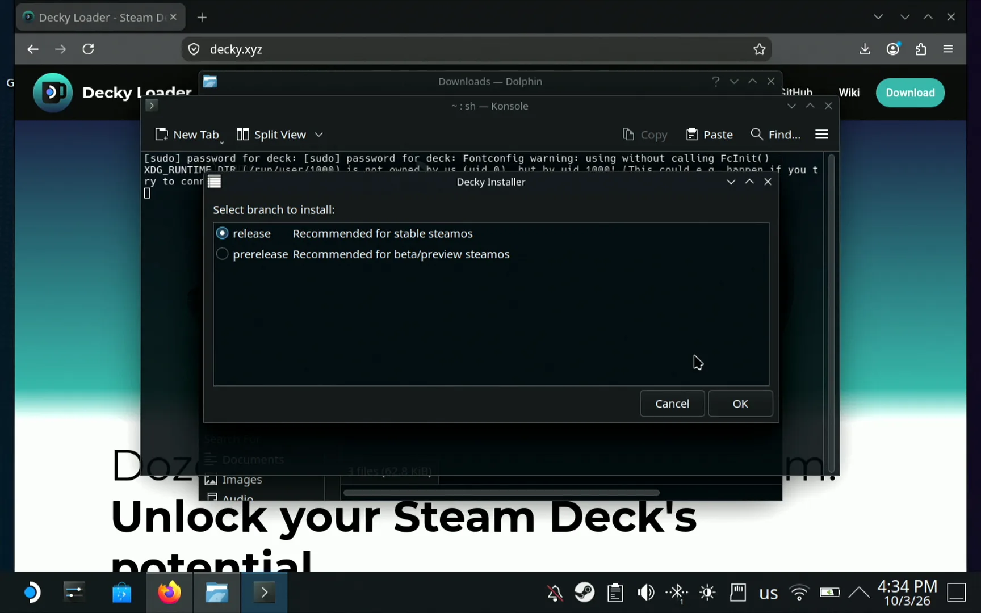Open Steam tray icon
This screenshot has height=613, width=981.
click(584, 593)
